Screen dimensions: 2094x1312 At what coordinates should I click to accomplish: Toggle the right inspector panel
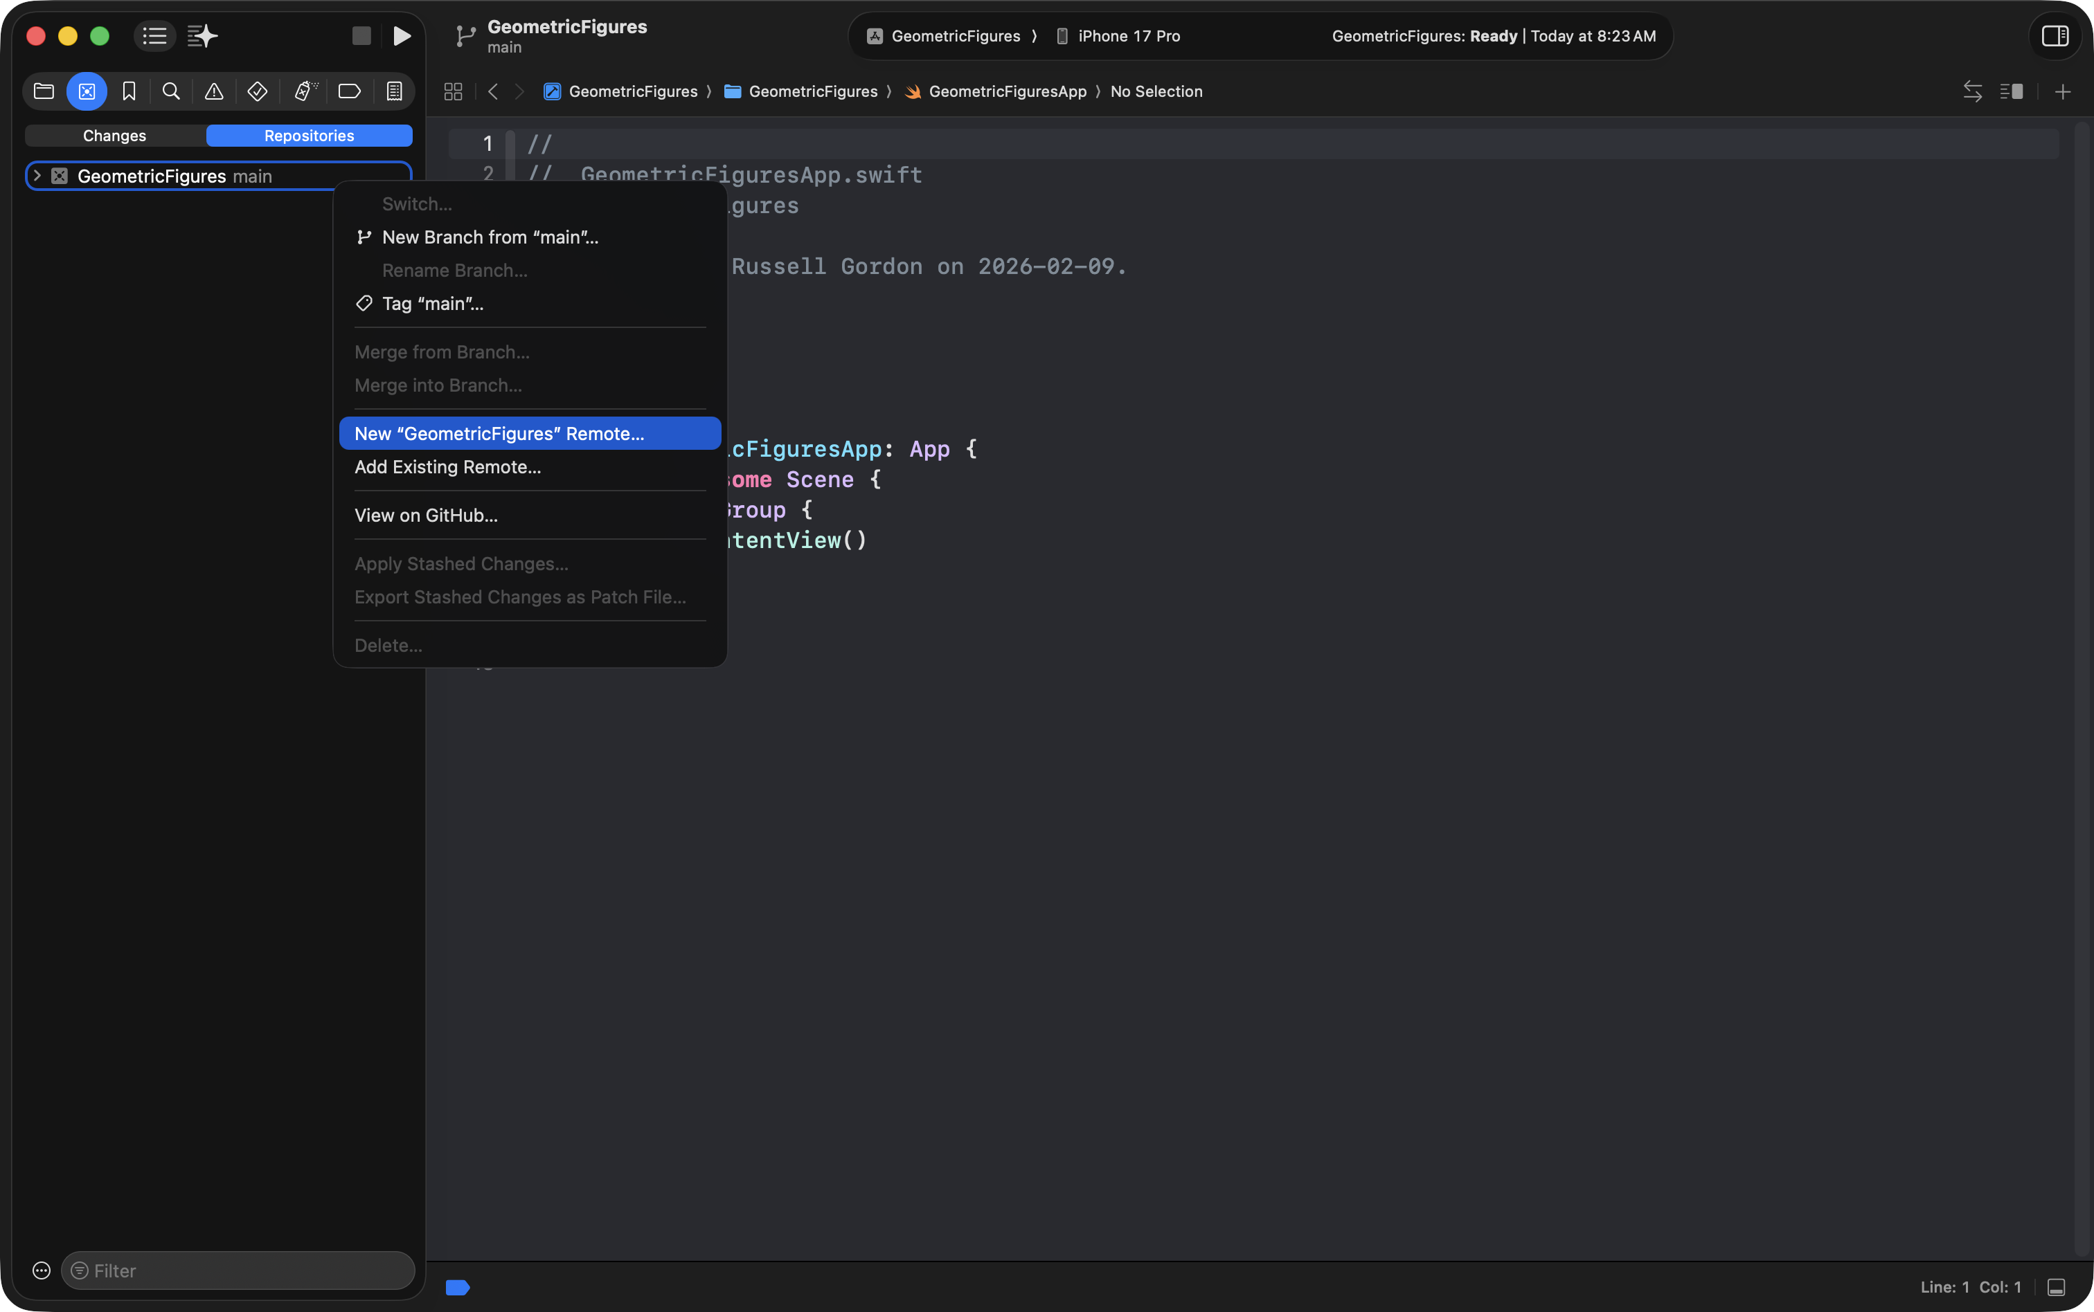pyautogui.click(x=2054, y=35)
